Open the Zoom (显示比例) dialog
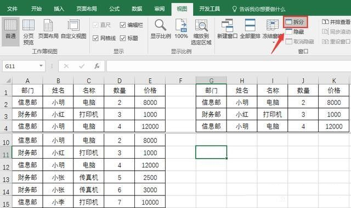This screenshot has width=351, height=208. coord(161,29)
